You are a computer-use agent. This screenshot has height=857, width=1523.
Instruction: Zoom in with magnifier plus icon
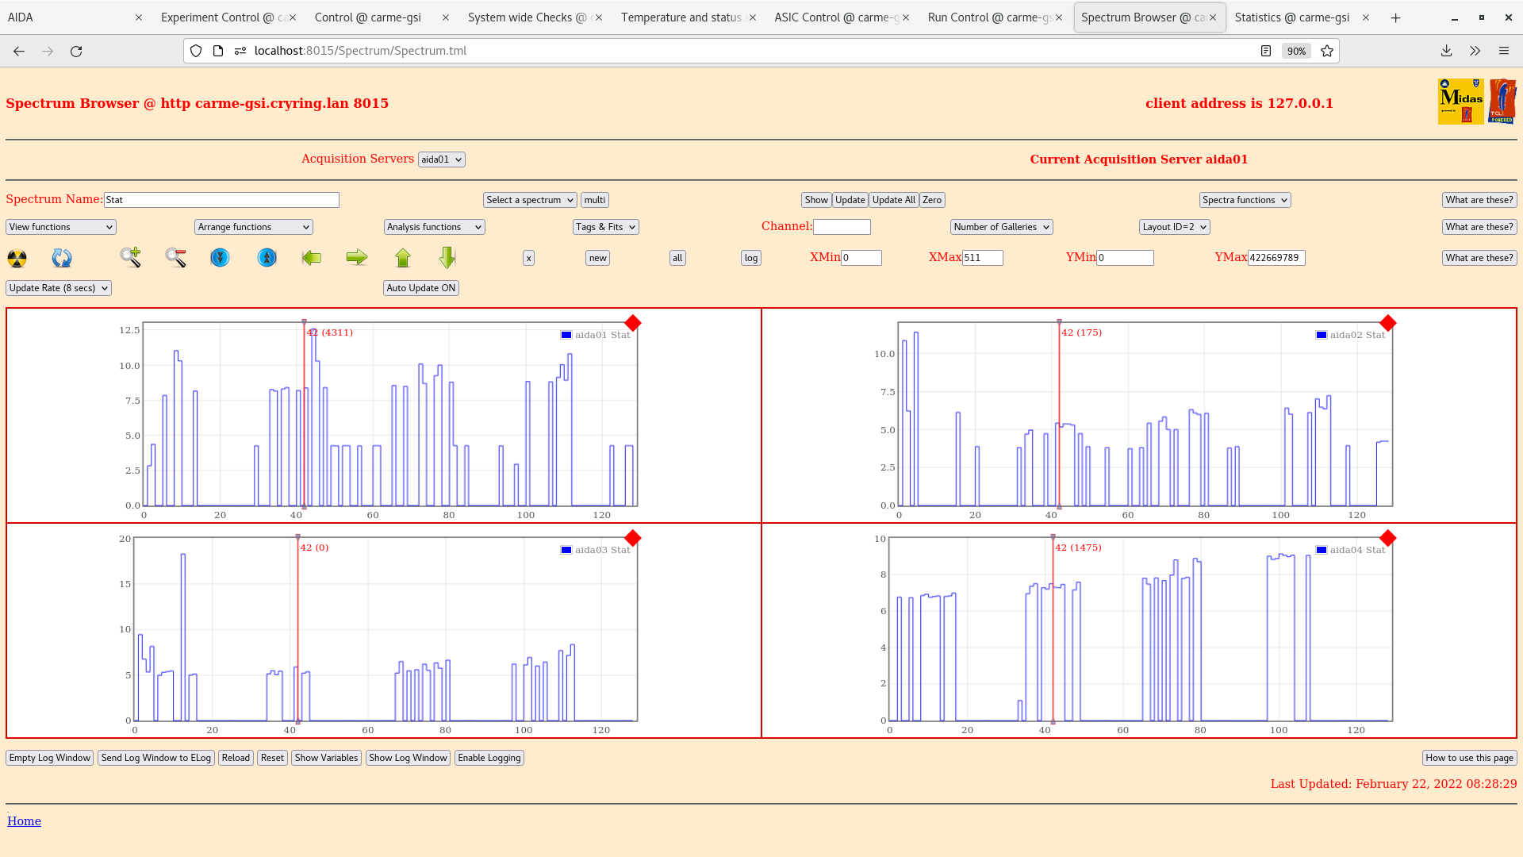131,258
